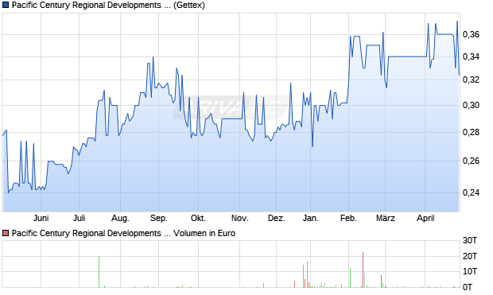Click the 0,36 price axis value

pyautogui.click(x=471, y=34)
